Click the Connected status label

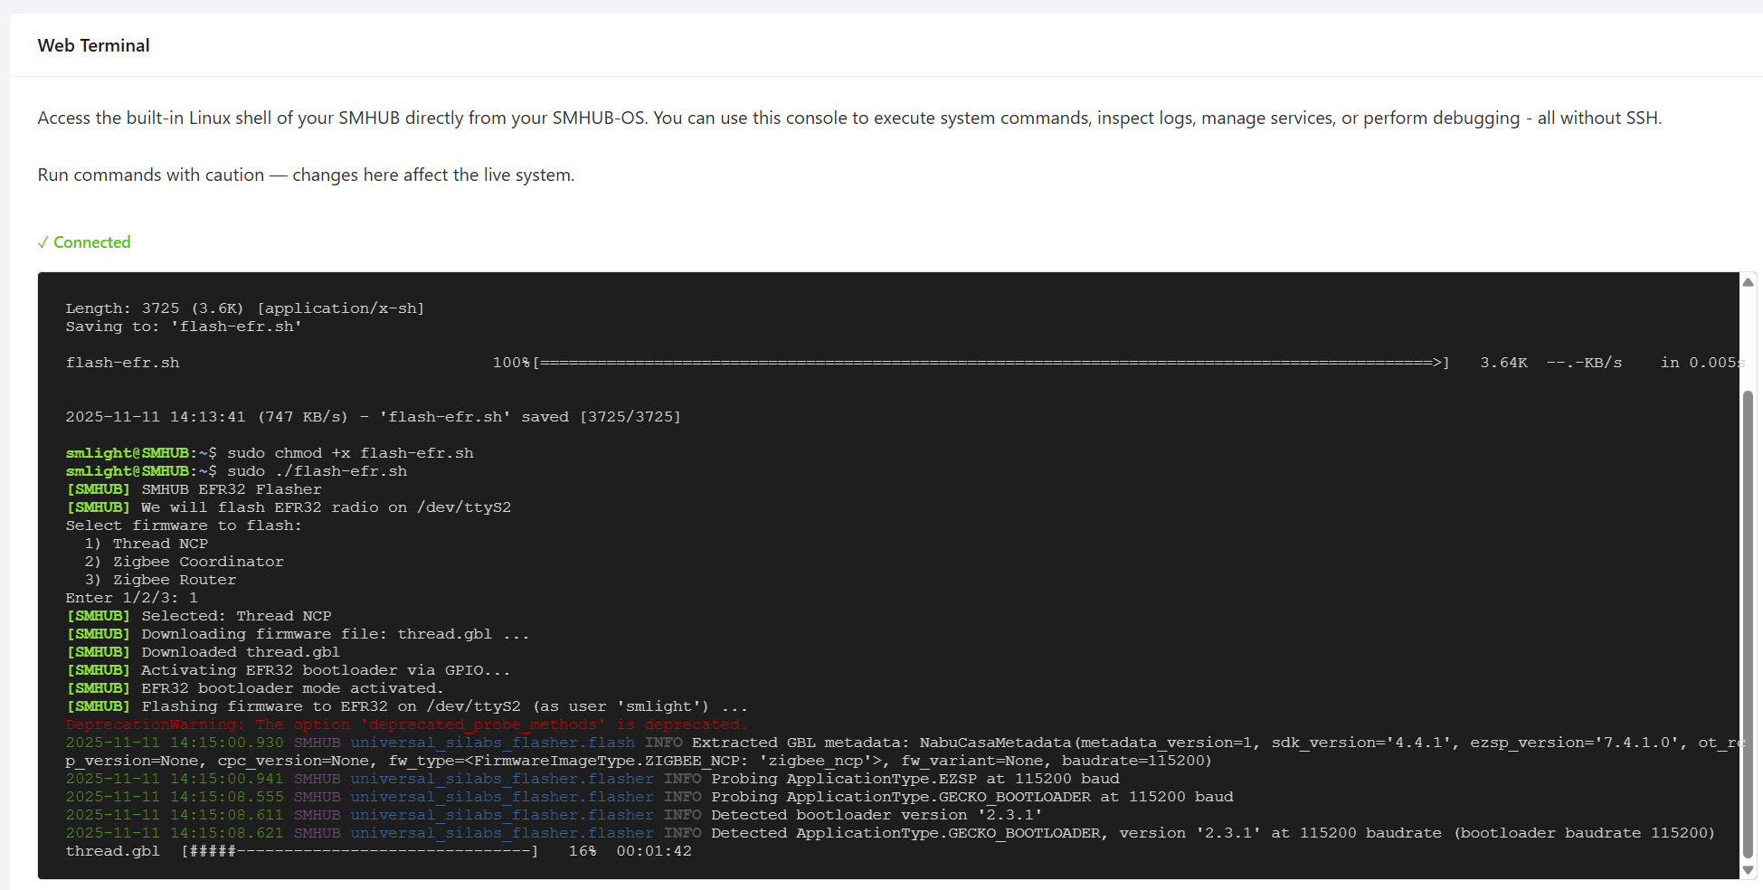pyautogui.click(x=91, y=242)
